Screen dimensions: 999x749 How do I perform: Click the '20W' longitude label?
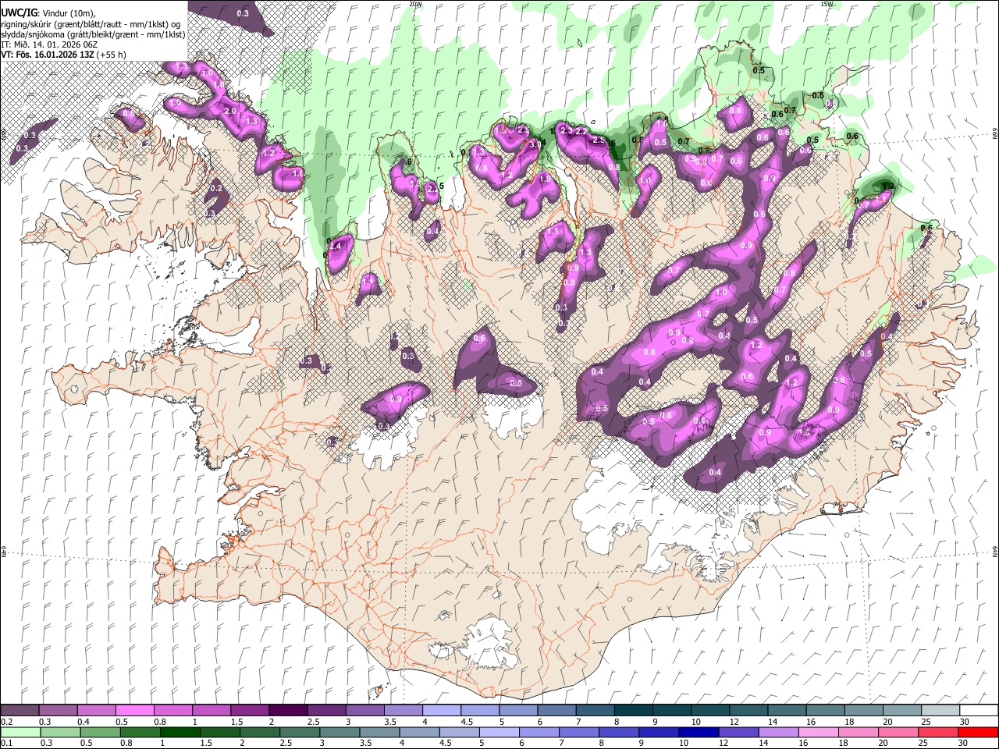415,4
